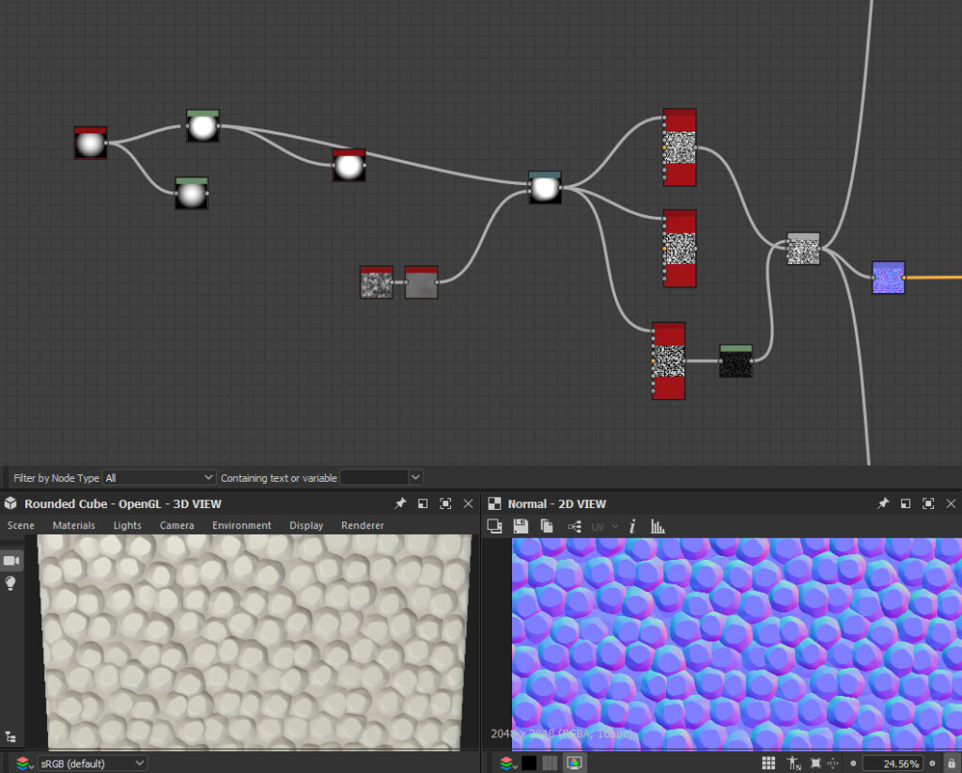This screenshot has height=773, width=962.
Task: Open the Display menu
Action: pyautogui.click(x=306, y=525)
